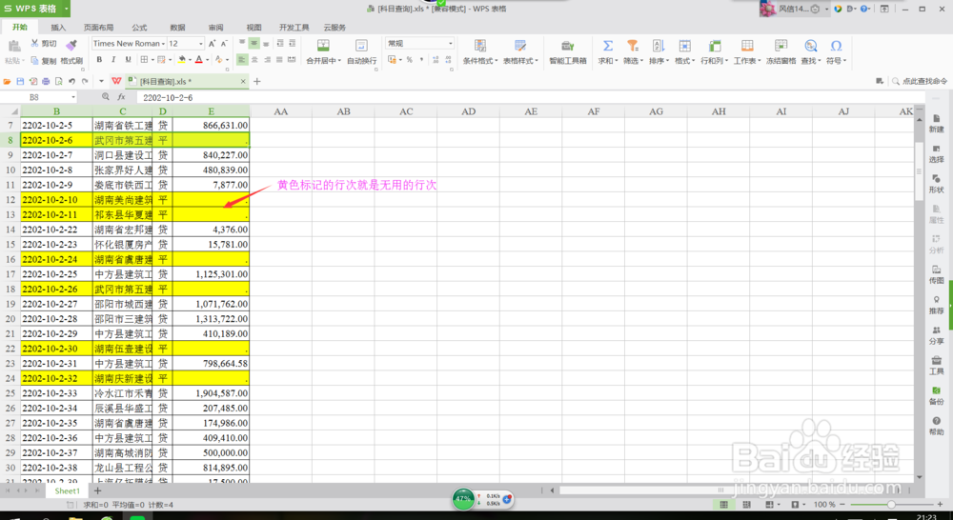Image resolution: width=953 pixels, height=520 pixels.
Task: Toggle underline formatting button
Action: tap(128, 60)
